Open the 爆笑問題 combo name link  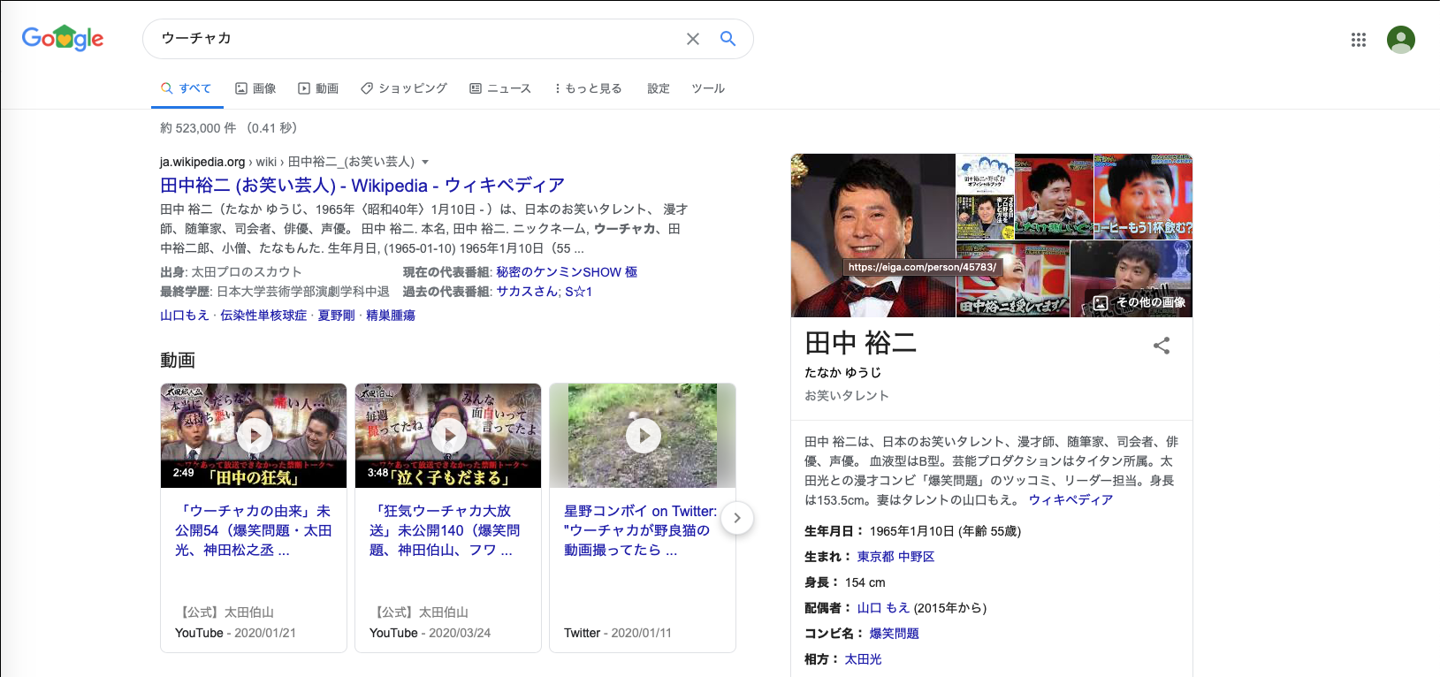pyautogui.click(x=894, y=634)
